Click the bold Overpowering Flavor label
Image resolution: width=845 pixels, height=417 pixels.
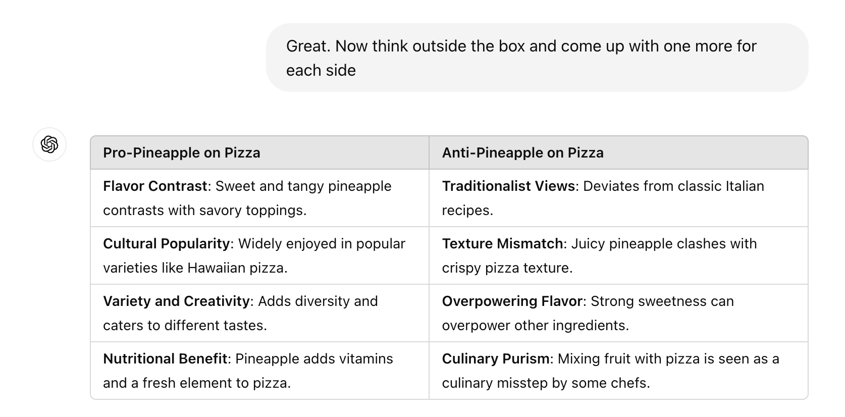point(512,301)
